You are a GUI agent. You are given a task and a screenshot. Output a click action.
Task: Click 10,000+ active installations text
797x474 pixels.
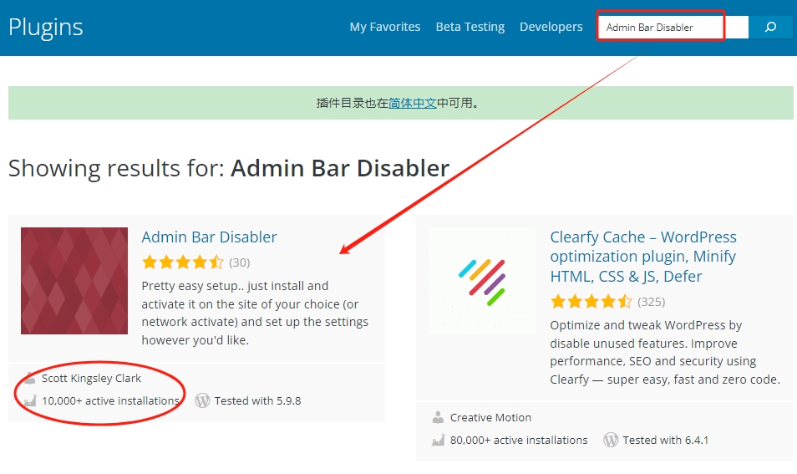(110, 400)
